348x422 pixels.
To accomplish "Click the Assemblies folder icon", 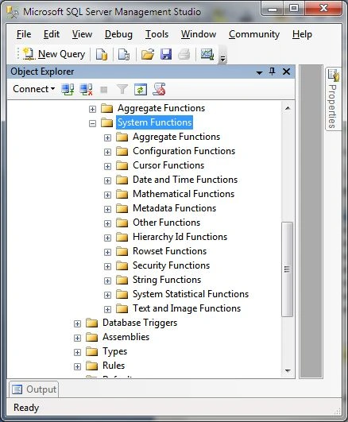I will (x=92, y=338).
